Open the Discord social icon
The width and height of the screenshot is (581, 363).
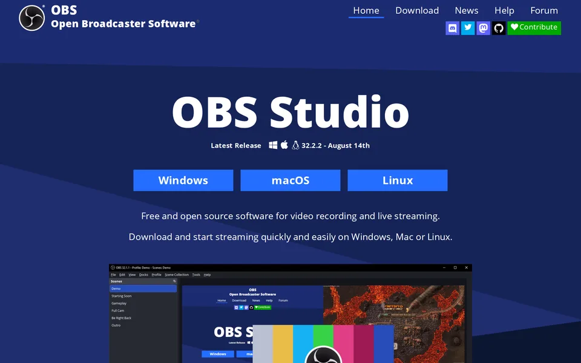point(453,28)
